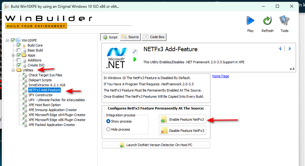Toggle the Win10XPE root checkbox
This screenshot has width=305, height=166.
(x=13, y=40)
